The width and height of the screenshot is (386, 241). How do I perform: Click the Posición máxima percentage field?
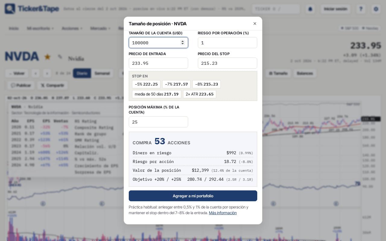pos(158,122)
